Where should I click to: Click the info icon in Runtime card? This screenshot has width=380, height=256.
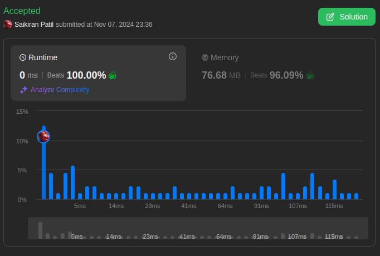point(173,56)
